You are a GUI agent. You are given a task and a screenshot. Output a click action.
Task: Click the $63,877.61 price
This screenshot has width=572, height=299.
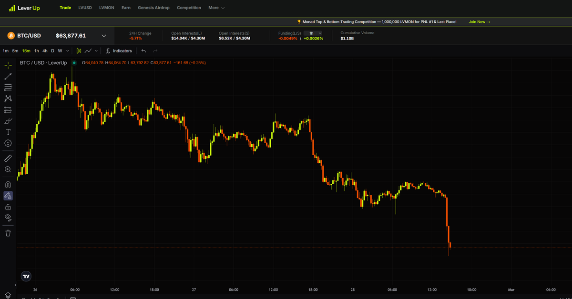pyautogui.click(x=71, y=36)
